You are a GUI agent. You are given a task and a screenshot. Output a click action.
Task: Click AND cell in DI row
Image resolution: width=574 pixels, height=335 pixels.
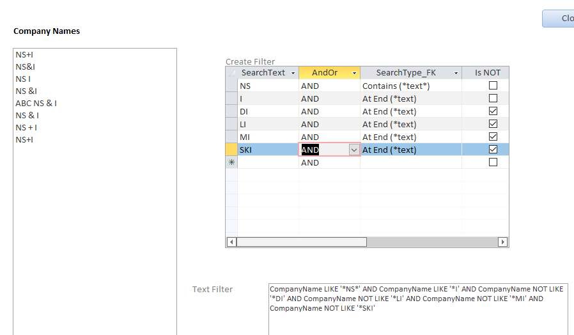click(329, 111)
